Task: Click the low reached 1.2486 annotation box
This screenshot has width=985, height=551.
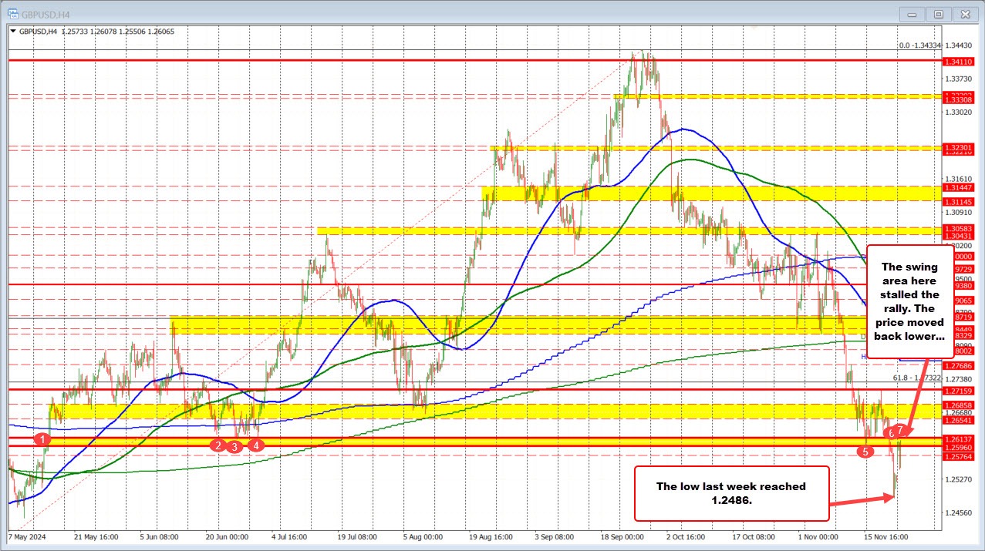Action: pyautogui.click(x=730, y=493)
